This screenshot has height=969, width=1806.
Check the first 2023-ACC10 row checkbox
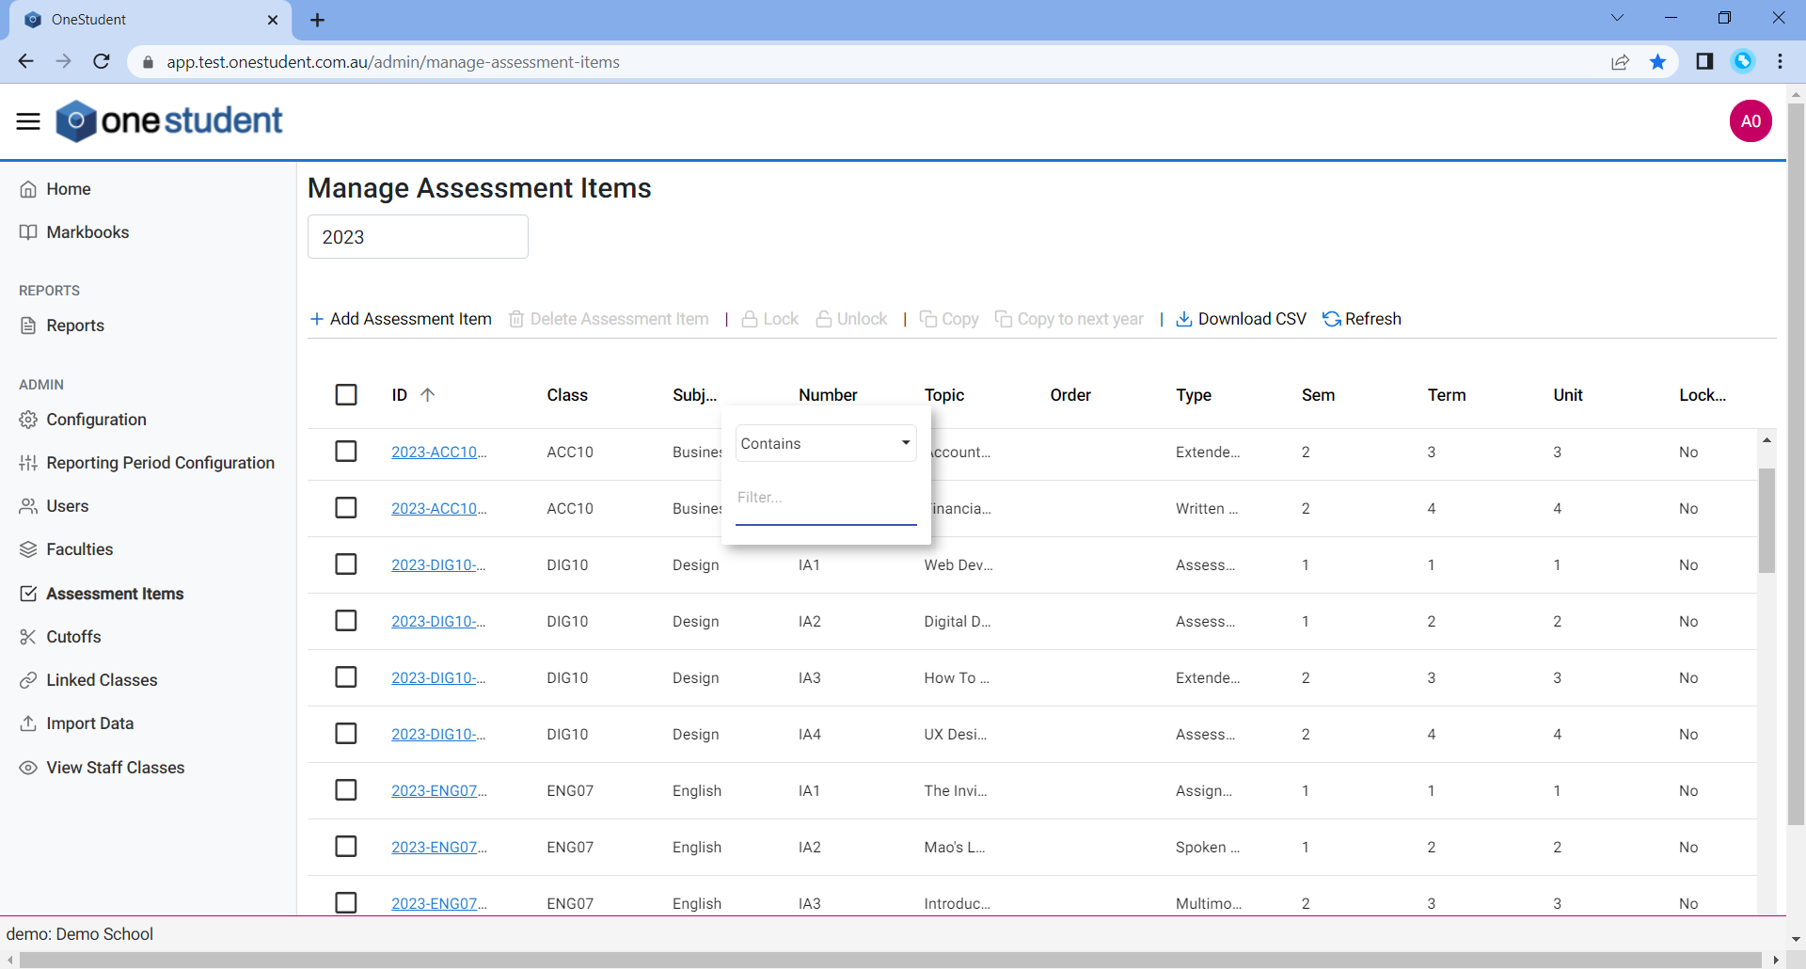(345, 451)
